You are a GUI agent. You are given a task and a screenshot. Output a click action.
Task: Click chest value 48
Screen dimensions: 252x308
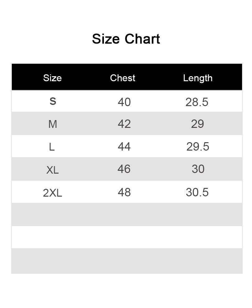[x=124, y=192]
